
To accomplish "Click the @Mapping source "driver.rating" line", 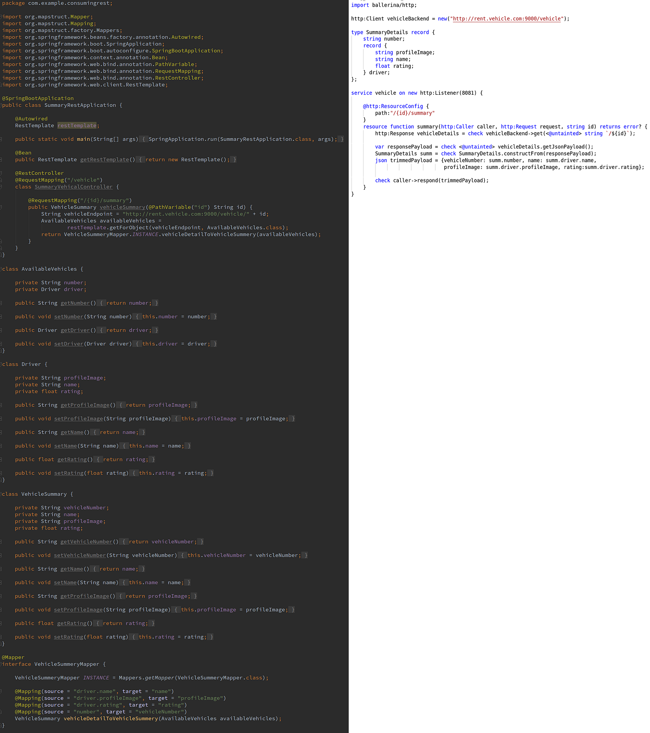I will [101, 705].
